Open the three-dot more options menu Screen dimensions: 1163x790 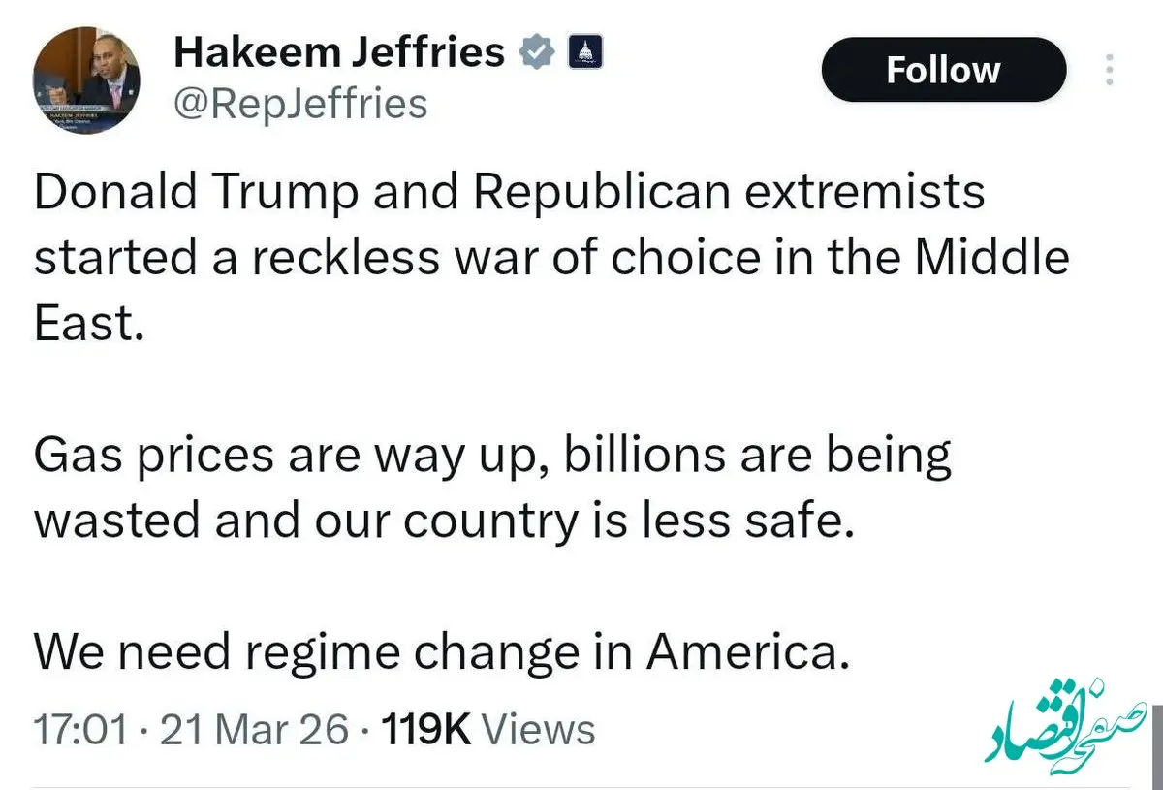(1111, 70)
